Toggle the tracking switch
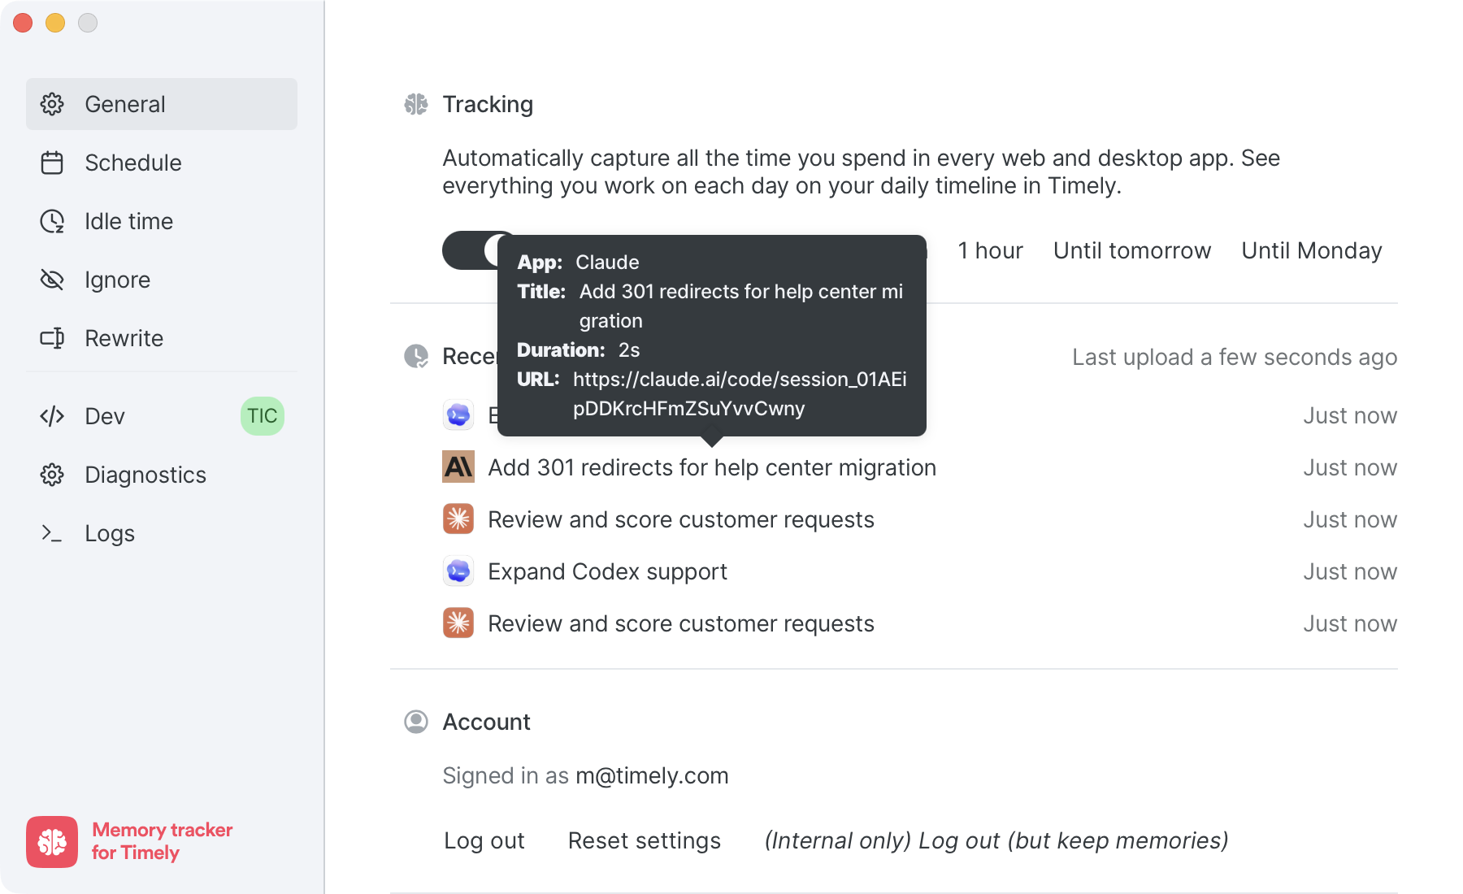1463x894 pixels. coord(470,250)
